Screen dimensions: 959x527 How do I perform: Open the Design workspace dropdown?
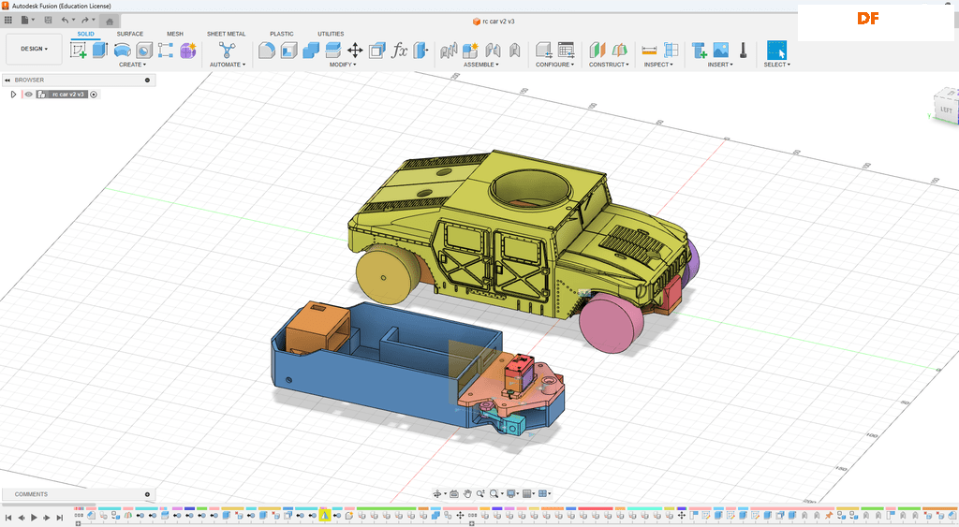click(x=35, y=49)
